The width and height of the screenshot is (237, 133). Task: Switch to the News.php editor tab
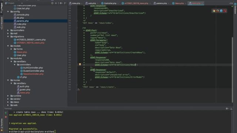pos(179,3)
